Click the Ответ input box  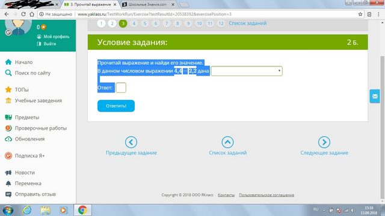(121, 88)
